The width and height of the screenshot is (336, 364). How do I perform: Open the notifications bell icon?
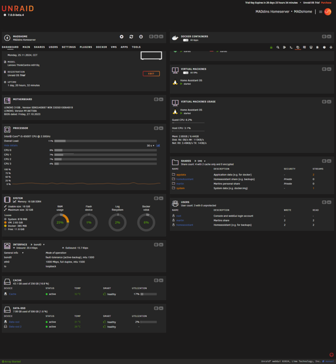tap(331, 48)
